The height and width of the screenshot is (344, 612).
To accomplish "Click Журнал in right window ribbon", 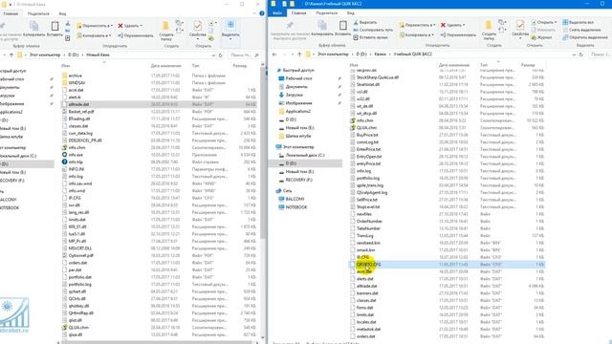I will tap(542, 37).
